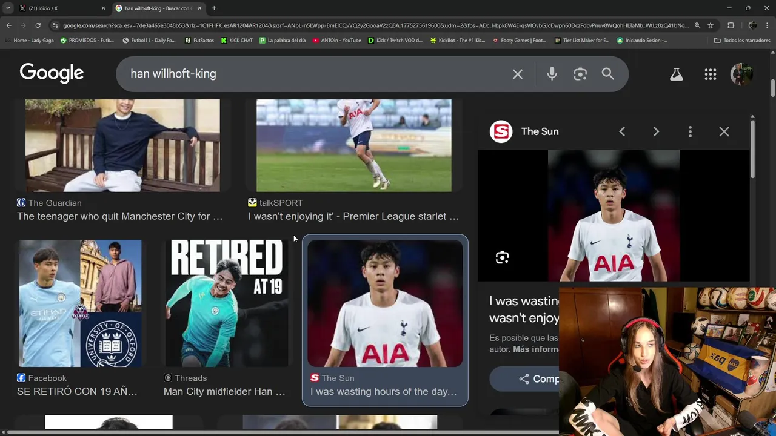Open FutFactos bookmark

click(x=199, y=41)
